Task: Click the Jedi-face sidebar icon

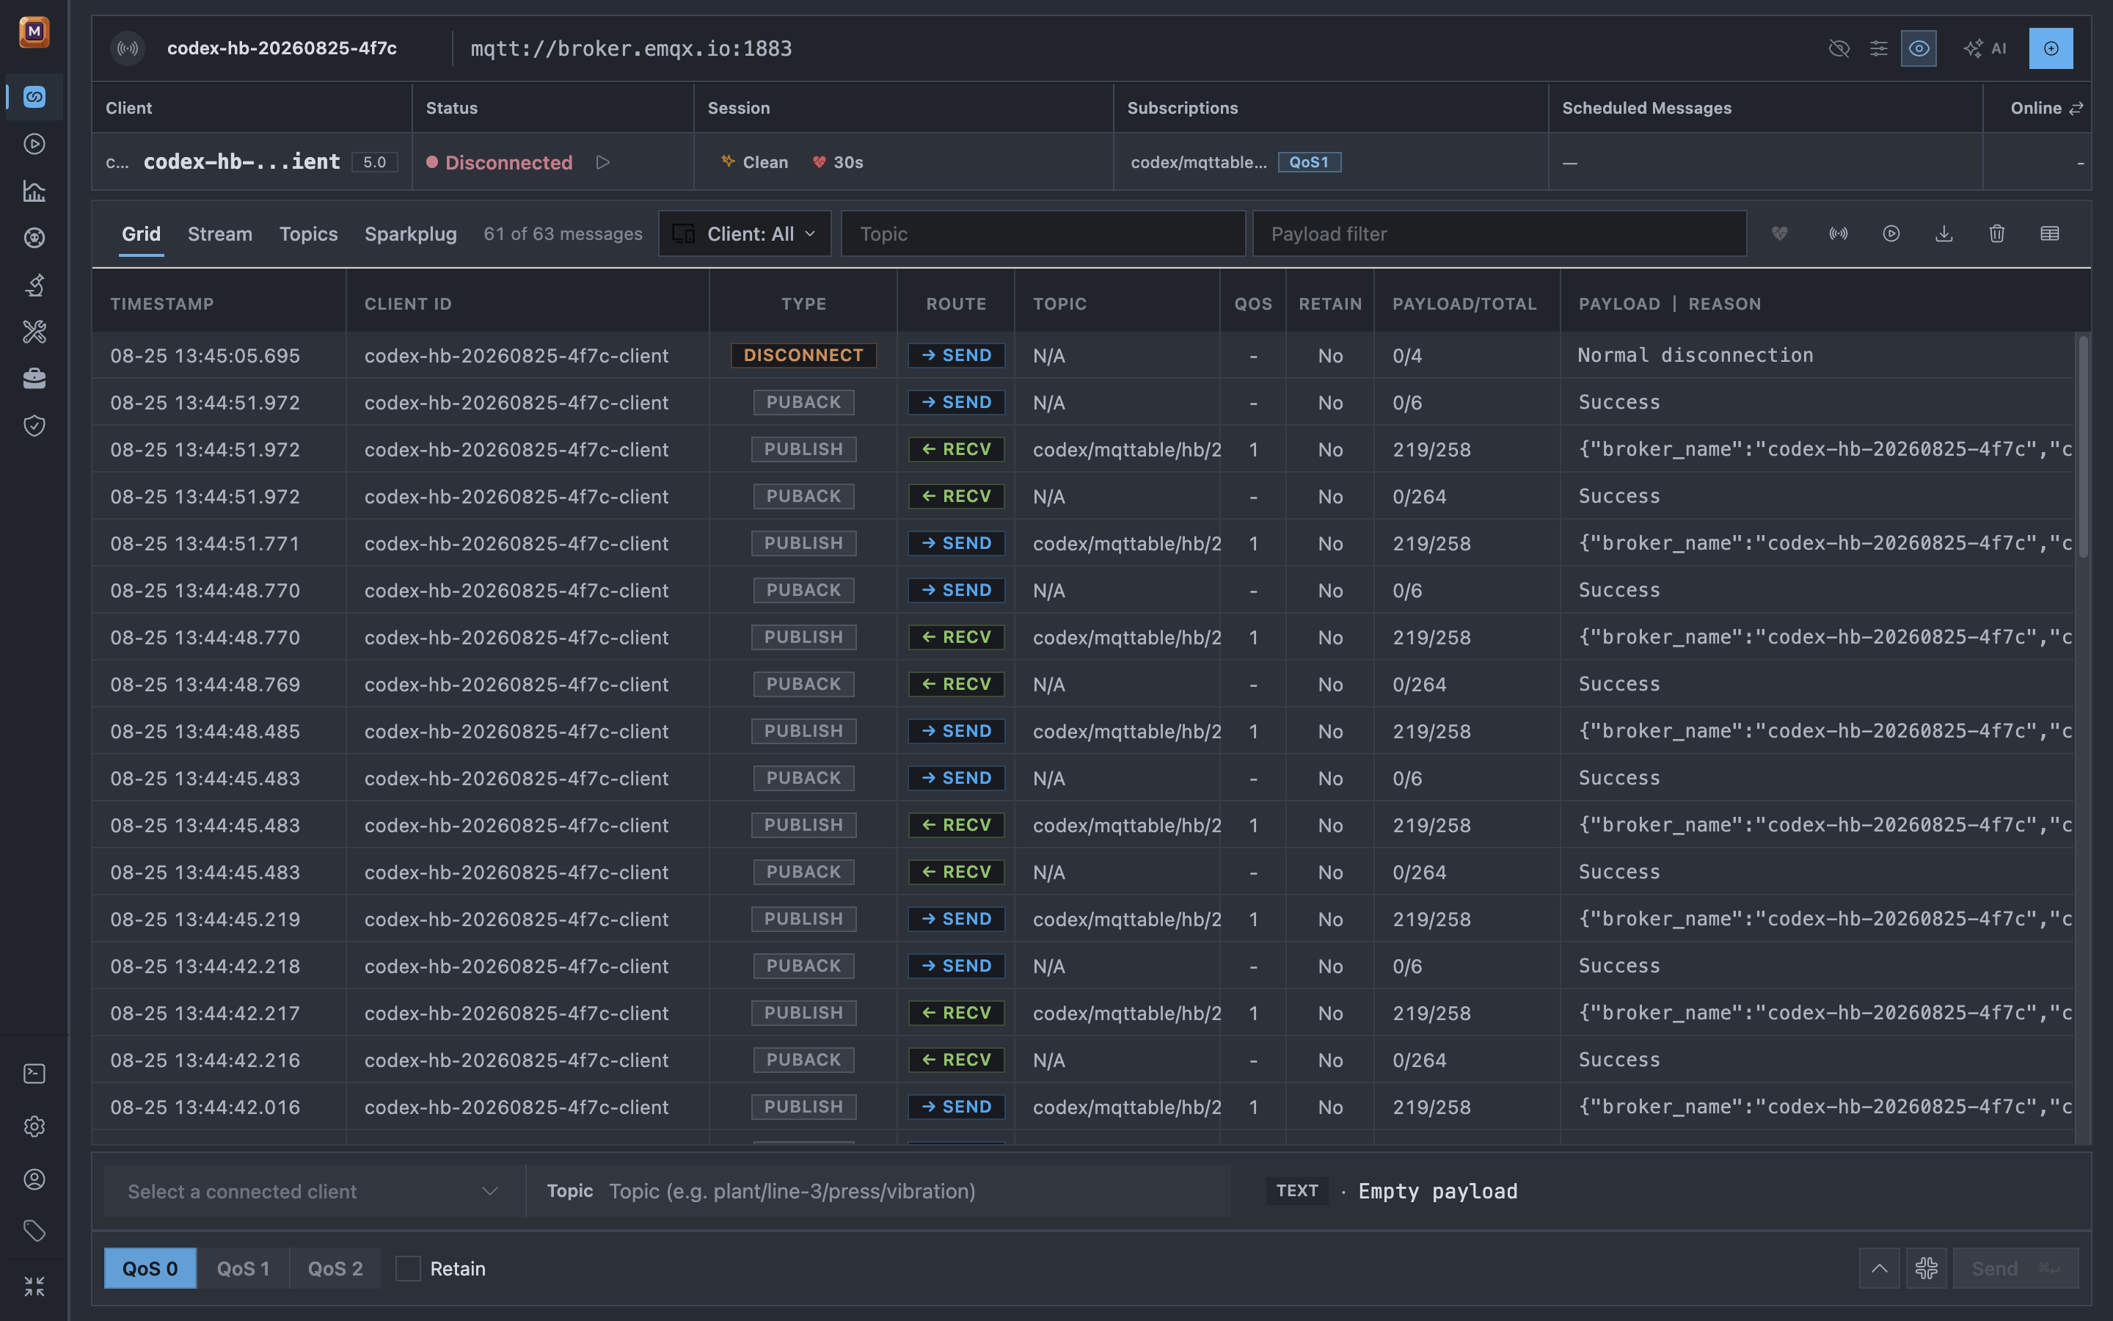Action: coord(34,238)
